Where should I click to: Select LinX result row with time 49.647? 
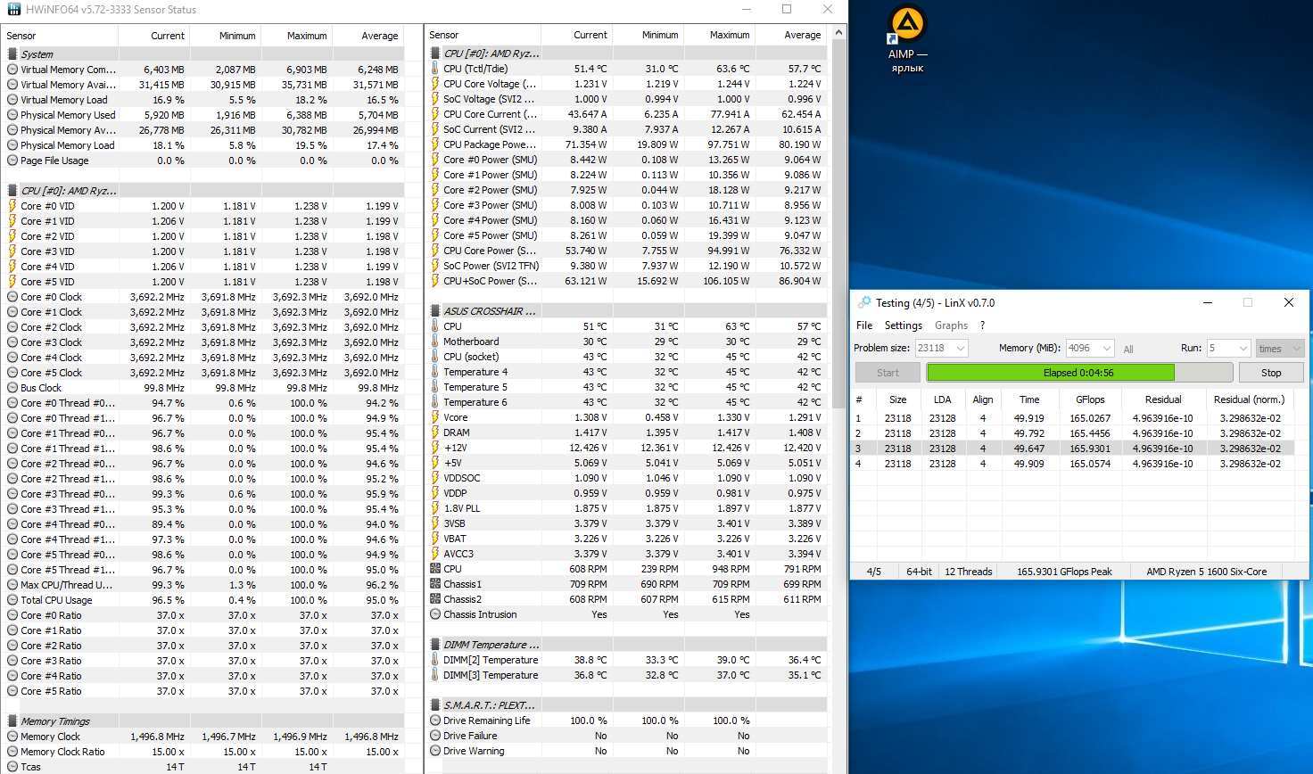pos(1074,449)
